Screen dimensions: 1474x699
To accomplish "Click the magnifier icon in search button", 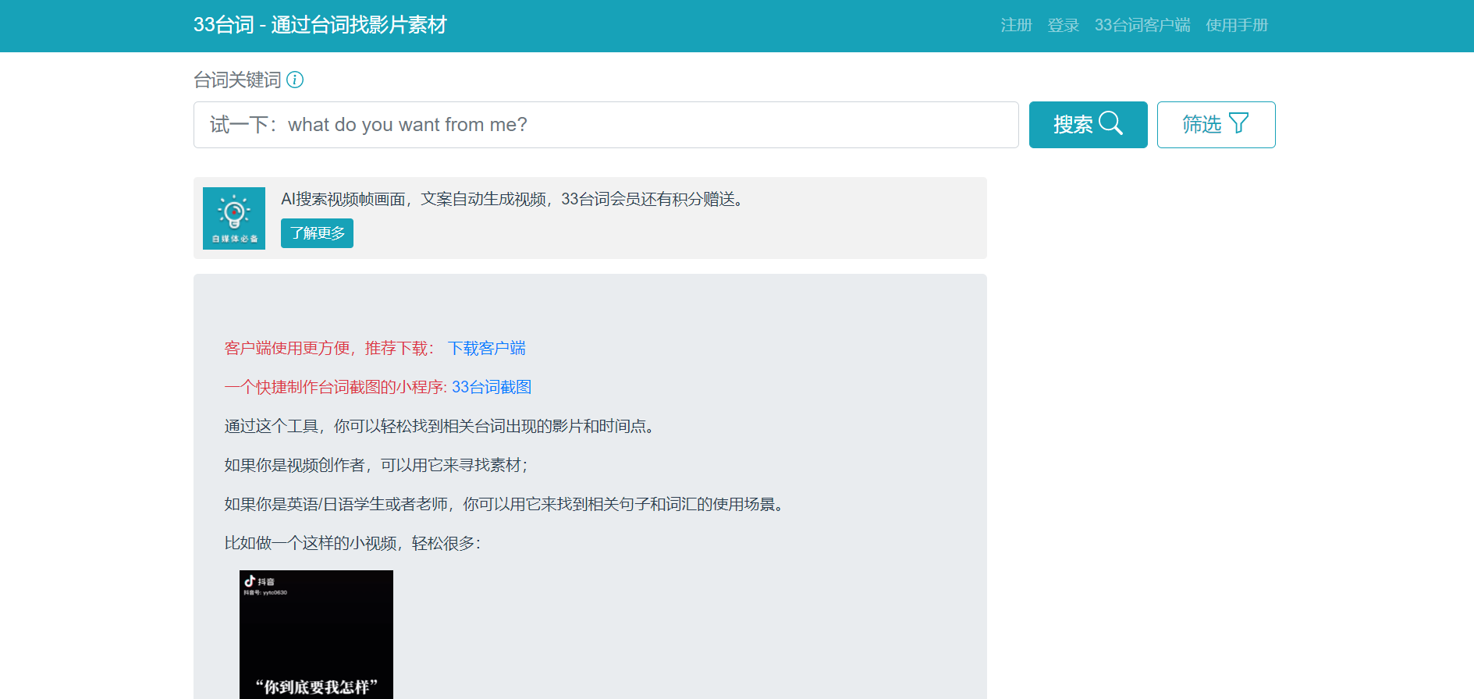I will [x=1110, y=123].
